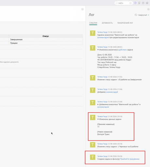
Task: Click the Тип часу: Робочий час line
Action: click(x=107, y=62)
